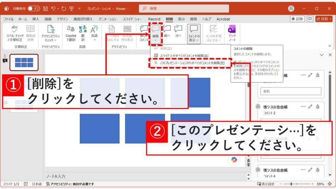This screenshot has width=336, height=189.
Task: Click スライド 1/3 status text
Action: point(11,184)
